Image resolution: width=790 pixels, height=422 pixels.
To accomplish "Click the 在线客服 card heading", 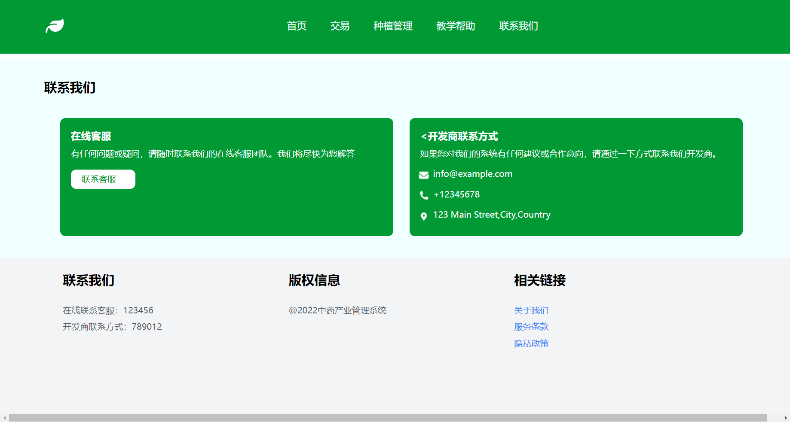I will pos(91,136).
